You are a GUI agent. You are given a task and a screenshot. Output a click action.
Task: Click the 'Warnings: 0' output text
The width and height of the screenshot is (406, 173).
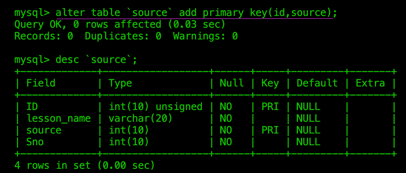click(206, 36)
